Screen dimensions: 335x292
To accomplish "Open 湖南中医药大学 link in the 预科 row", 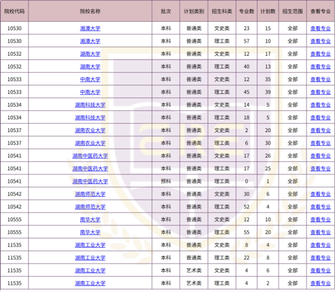I will (90, 181).
